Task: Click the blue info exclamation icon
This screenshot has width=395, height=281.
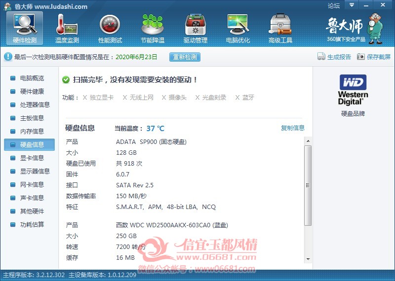Action: tap(8, 57)
